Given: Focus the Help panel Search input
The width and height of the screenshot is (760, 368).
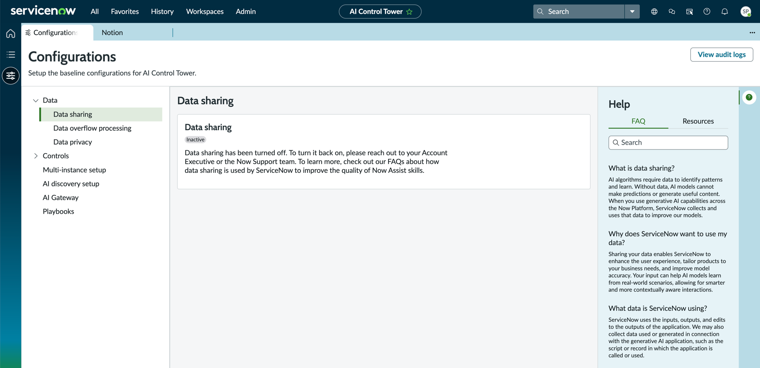Looking at the screenshot, I should (x=668, y=142).
